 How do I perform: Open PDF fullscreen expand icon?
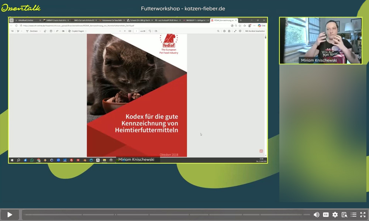pos(235,31)
